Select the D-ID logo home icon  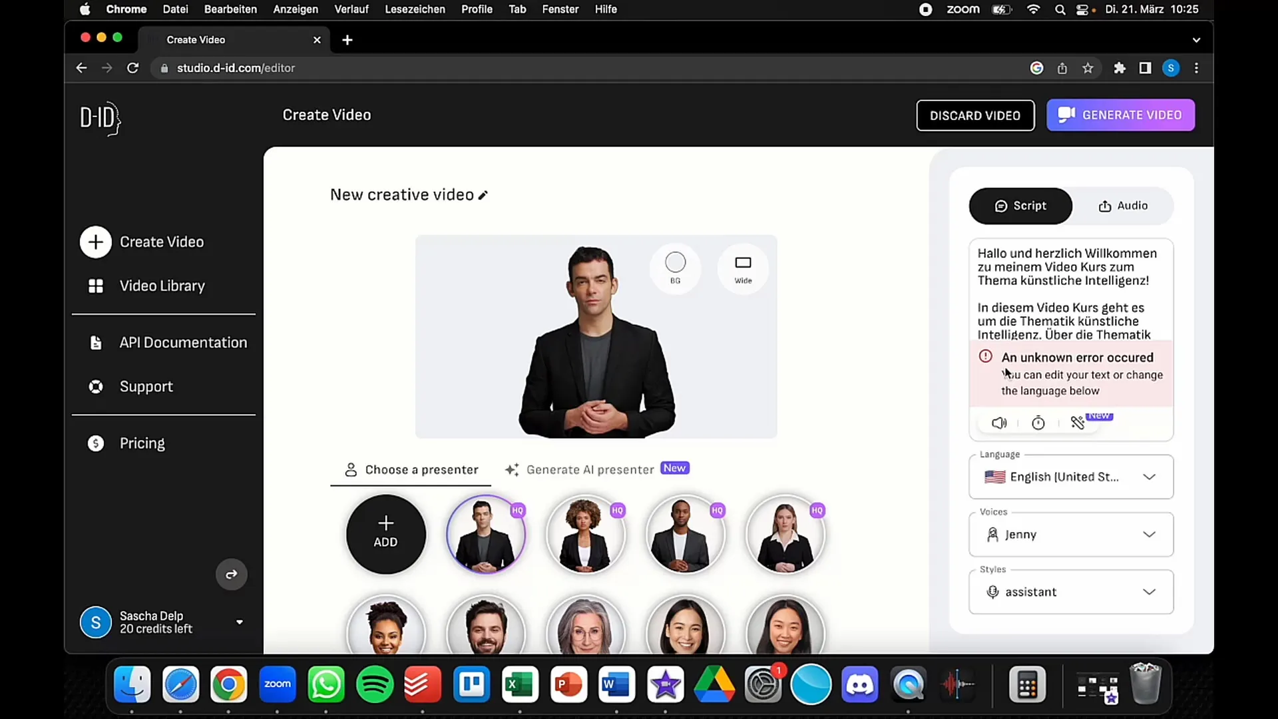pos(99,118)
